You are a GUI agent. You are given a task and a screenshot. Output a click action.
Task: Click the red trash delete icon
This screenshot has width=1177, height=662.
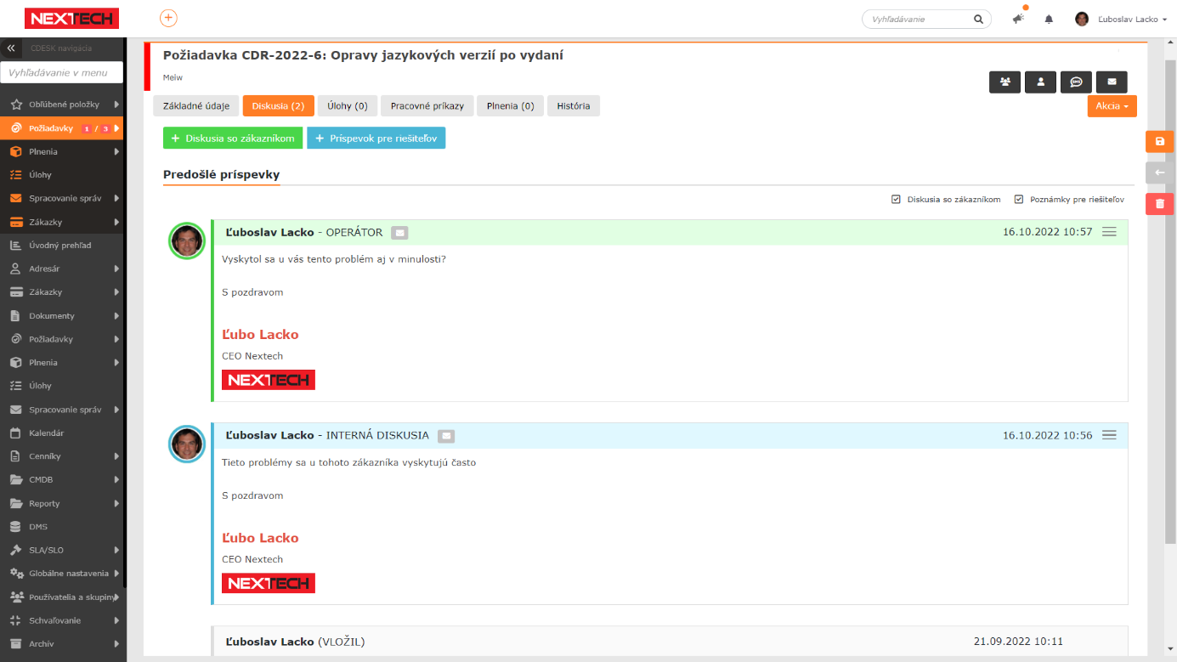click(1159, 204)
